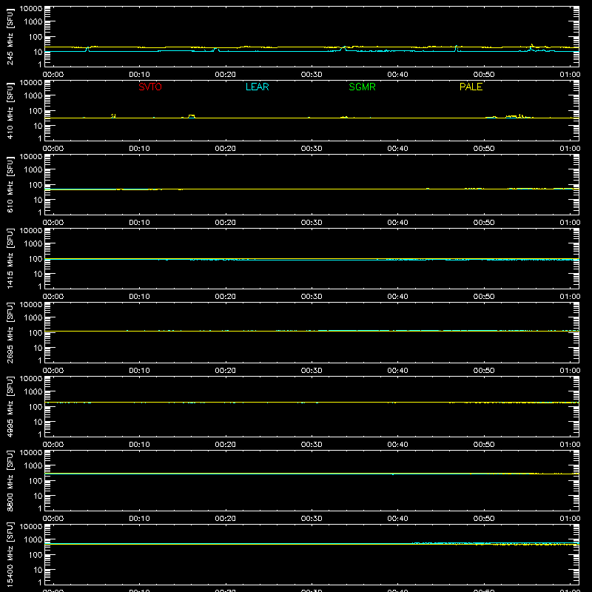Select the 8800 MHz [SFU] axis title
This screenshot has width=592, height=592.
(x=10, y=480)
